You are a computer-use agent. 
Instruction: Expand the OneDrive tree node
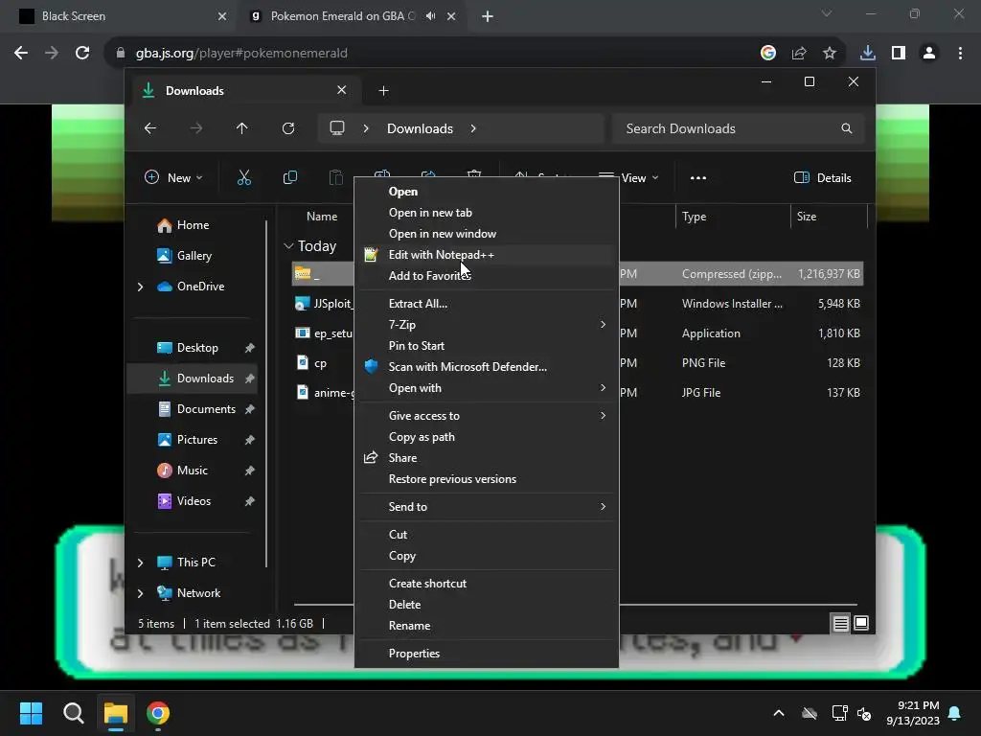[x=140, y=287]
